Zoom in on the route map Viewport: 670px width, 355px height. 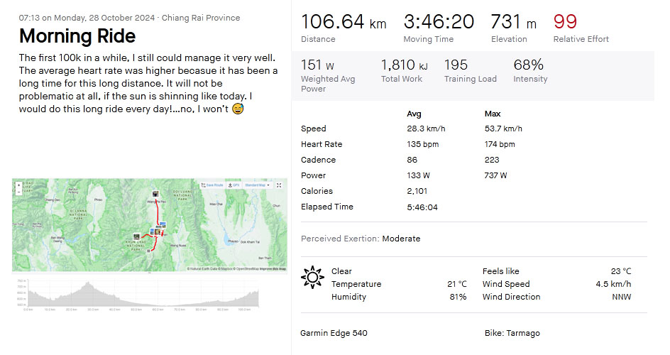18,185
